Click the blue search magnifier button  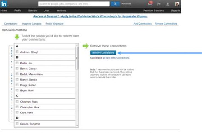pos(115,4)
